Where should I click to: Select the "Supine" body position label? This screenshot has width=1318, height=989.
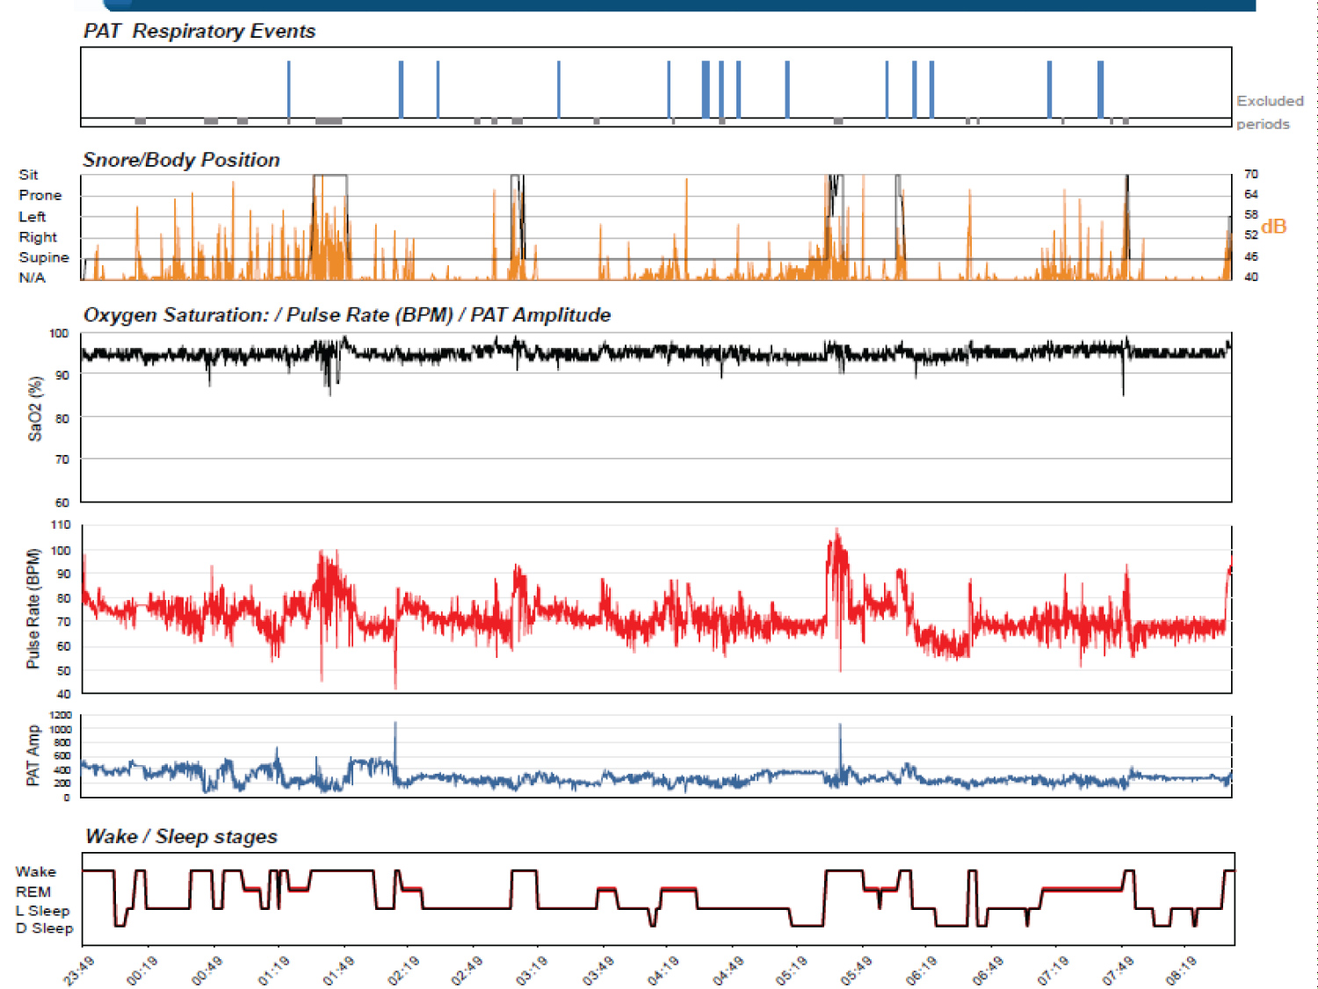43,257
